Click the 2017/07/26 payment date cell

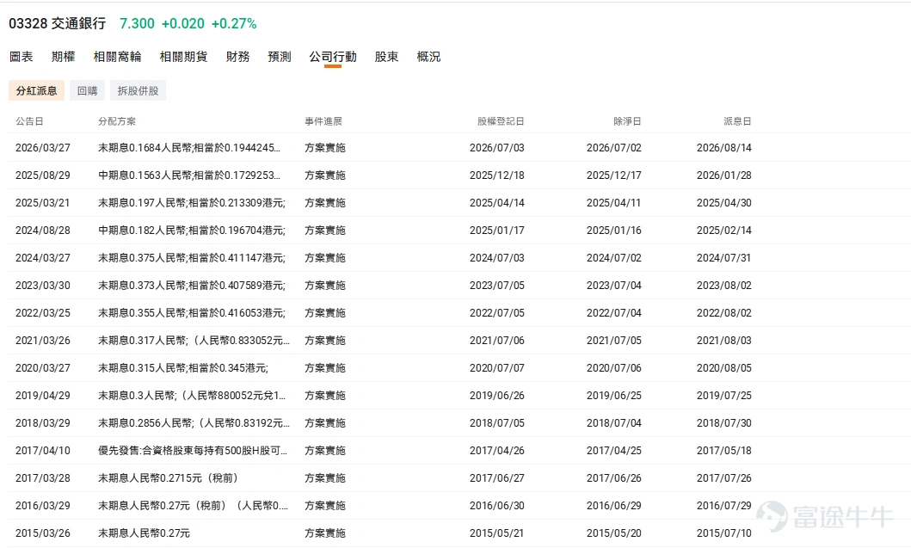[x=724, y=477]
